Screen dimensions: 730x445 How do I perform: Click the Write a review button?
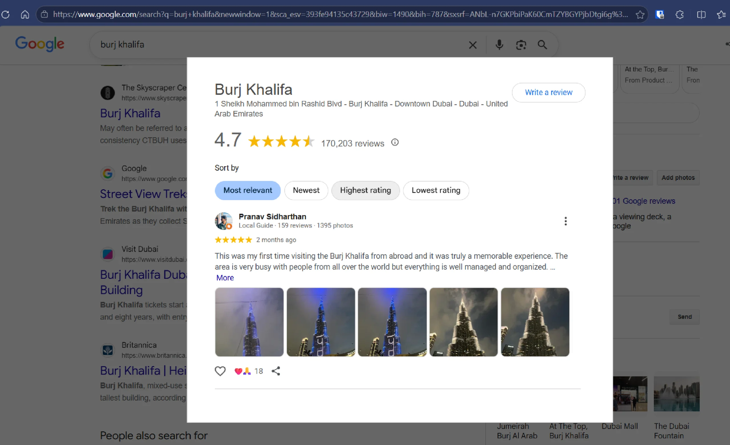(548, 92)
